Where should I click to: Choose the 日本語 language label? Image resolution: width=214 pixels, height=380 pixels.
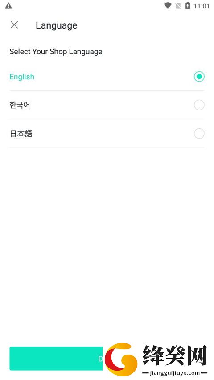(x=21, y=134)
